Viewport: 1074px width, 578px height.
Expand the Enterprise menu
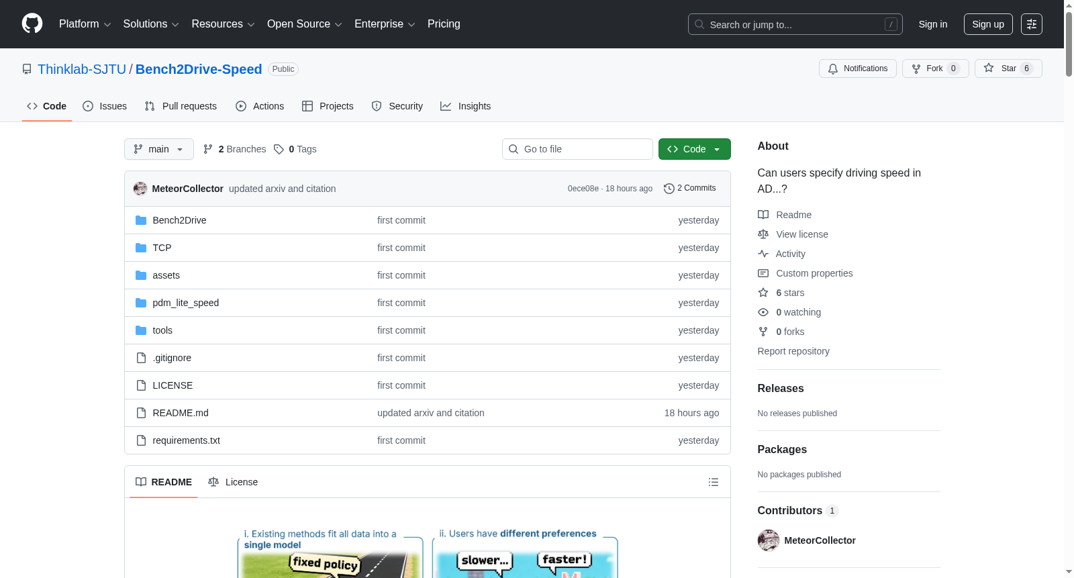(385, 24)
